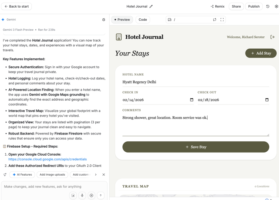
Task: Click the sign-out icon beside Richard Seroter
Action: 272,37
